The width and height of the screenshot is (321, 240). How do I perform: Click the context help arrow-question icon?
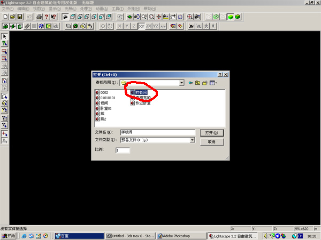click(53, 17)
